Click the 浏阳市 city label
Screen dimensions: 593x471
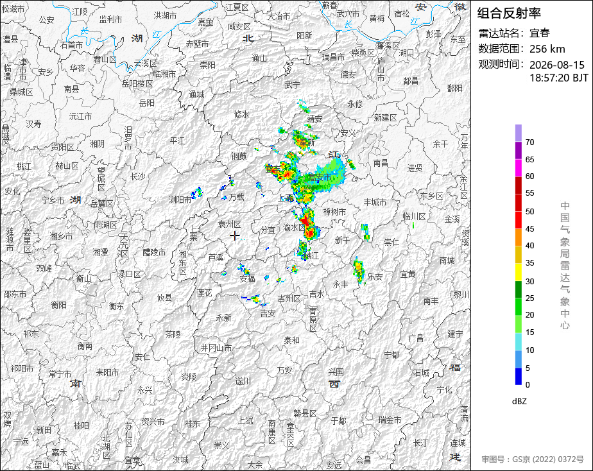pyautogui.click(x=180, y=199)
